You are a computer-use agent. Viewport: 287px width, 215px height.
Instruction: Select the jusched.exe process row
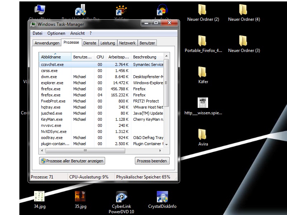pyautogui.click(x=101, y=113)
